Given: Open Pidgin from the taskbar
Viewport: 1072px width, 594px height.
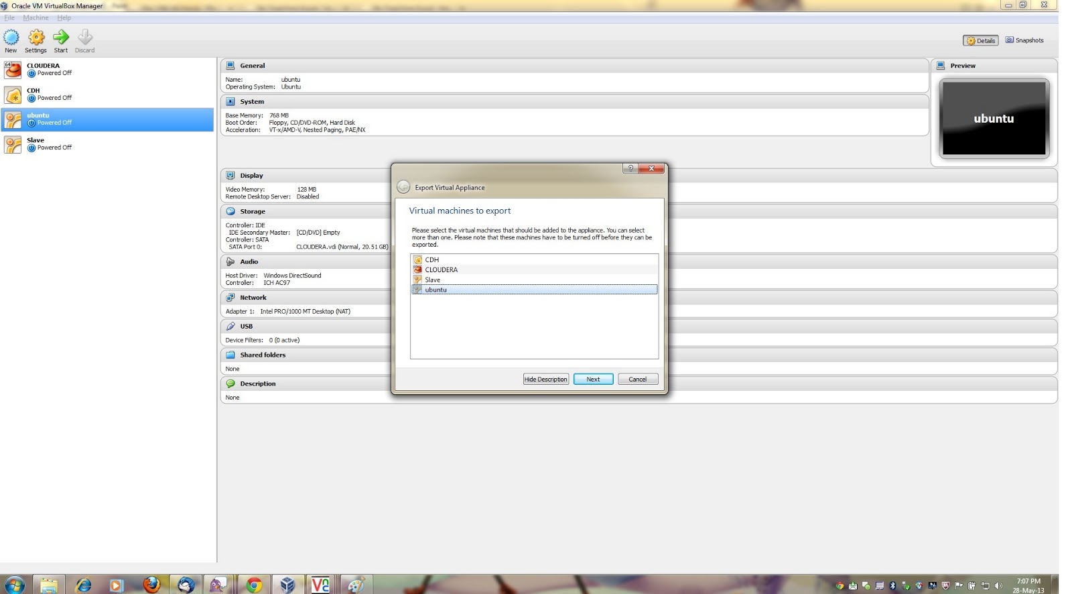Looking at the screenshot, I should [219, 585].
